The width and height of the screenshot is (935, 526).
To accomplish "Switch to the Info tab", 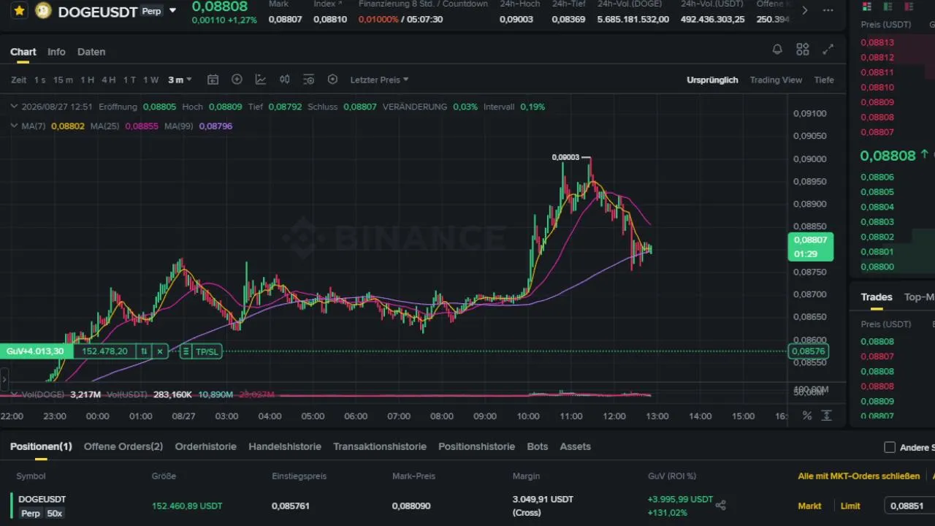I will (x=56, y=52).
